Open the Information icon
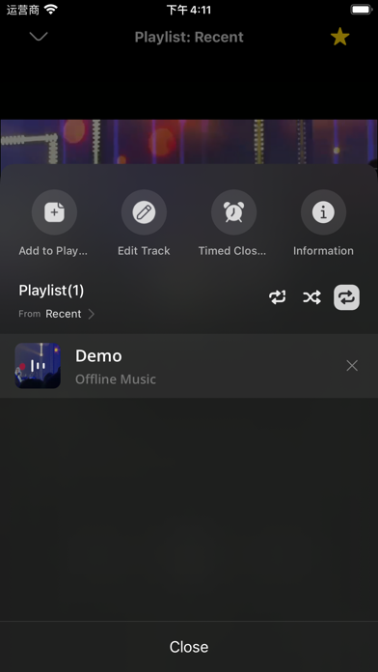The height and width of the screenshot is (672, 378). click(323, 212)
